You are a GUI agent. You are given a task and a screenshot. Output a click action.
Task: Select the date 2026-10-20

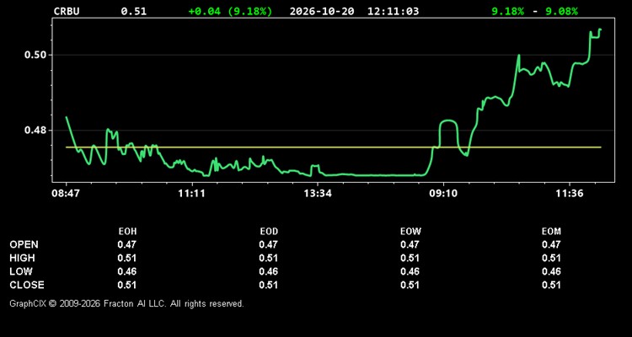[322, 12]
